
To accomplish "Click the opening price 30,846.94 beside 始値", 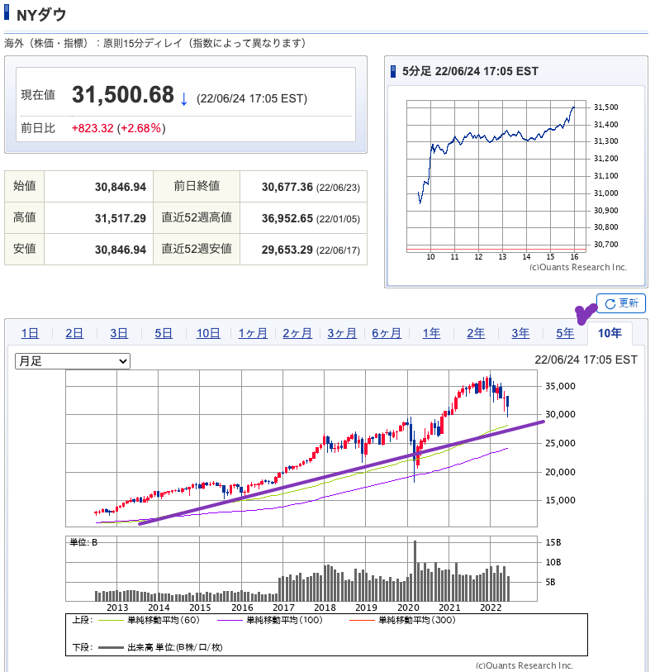I will click(121, 187).
